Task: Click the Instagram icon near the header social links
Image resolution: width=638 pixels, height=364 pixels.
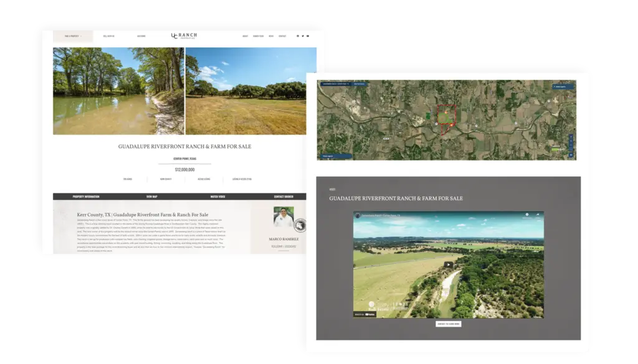Action: pyautogui.click(x=303, y=36)
